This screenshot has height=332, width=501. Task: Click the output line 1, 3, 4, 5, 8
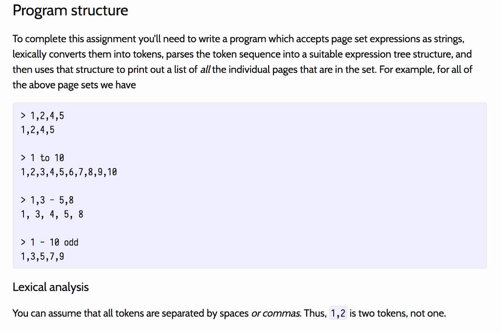(x=52, y=214)
